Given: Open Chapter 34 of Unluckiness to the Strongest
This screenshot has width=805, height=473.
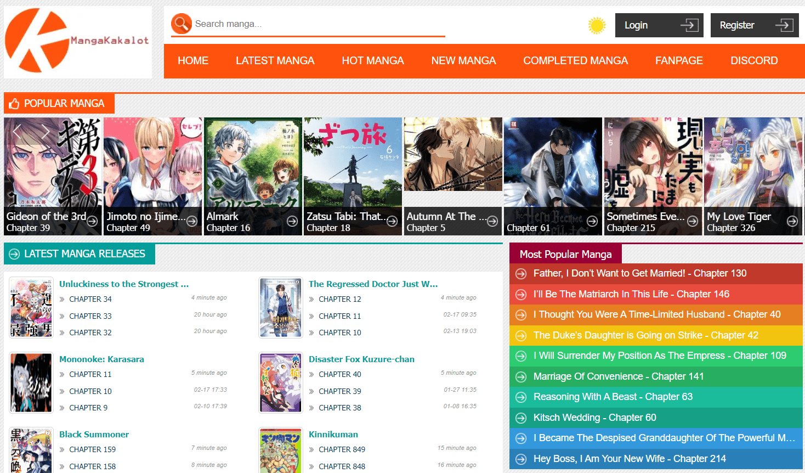Looking at the screenshot, I should (90, 300).
